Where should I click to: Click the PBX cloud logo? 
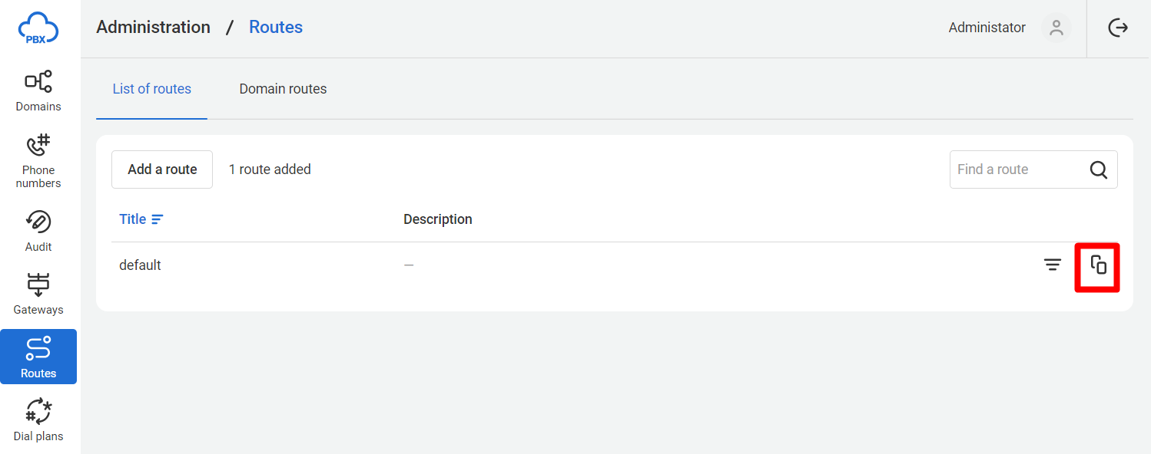pyautogui.click(x=38, y=28)
